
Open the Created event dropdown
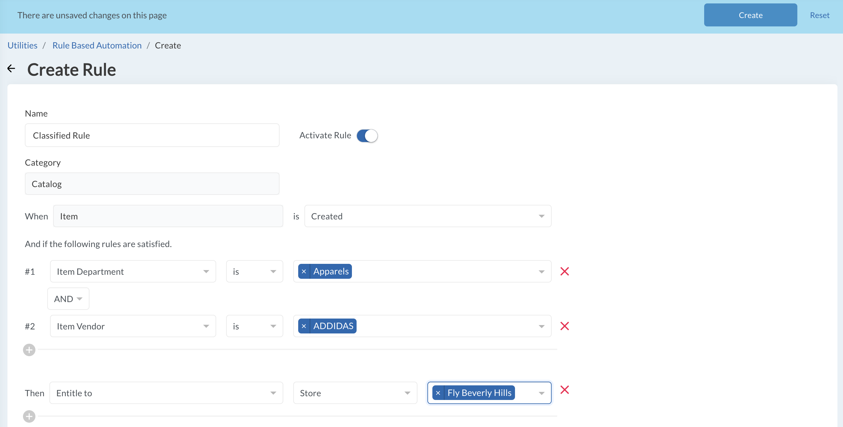pos(428,216)
